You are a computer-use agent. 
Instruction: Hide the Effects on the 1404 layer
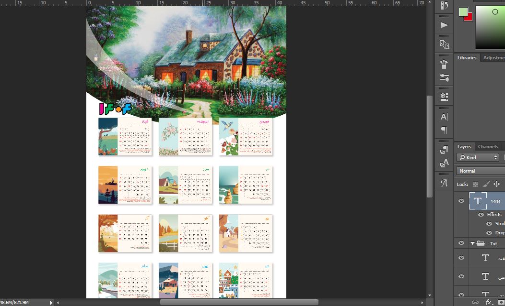click(x=481, y=215)
